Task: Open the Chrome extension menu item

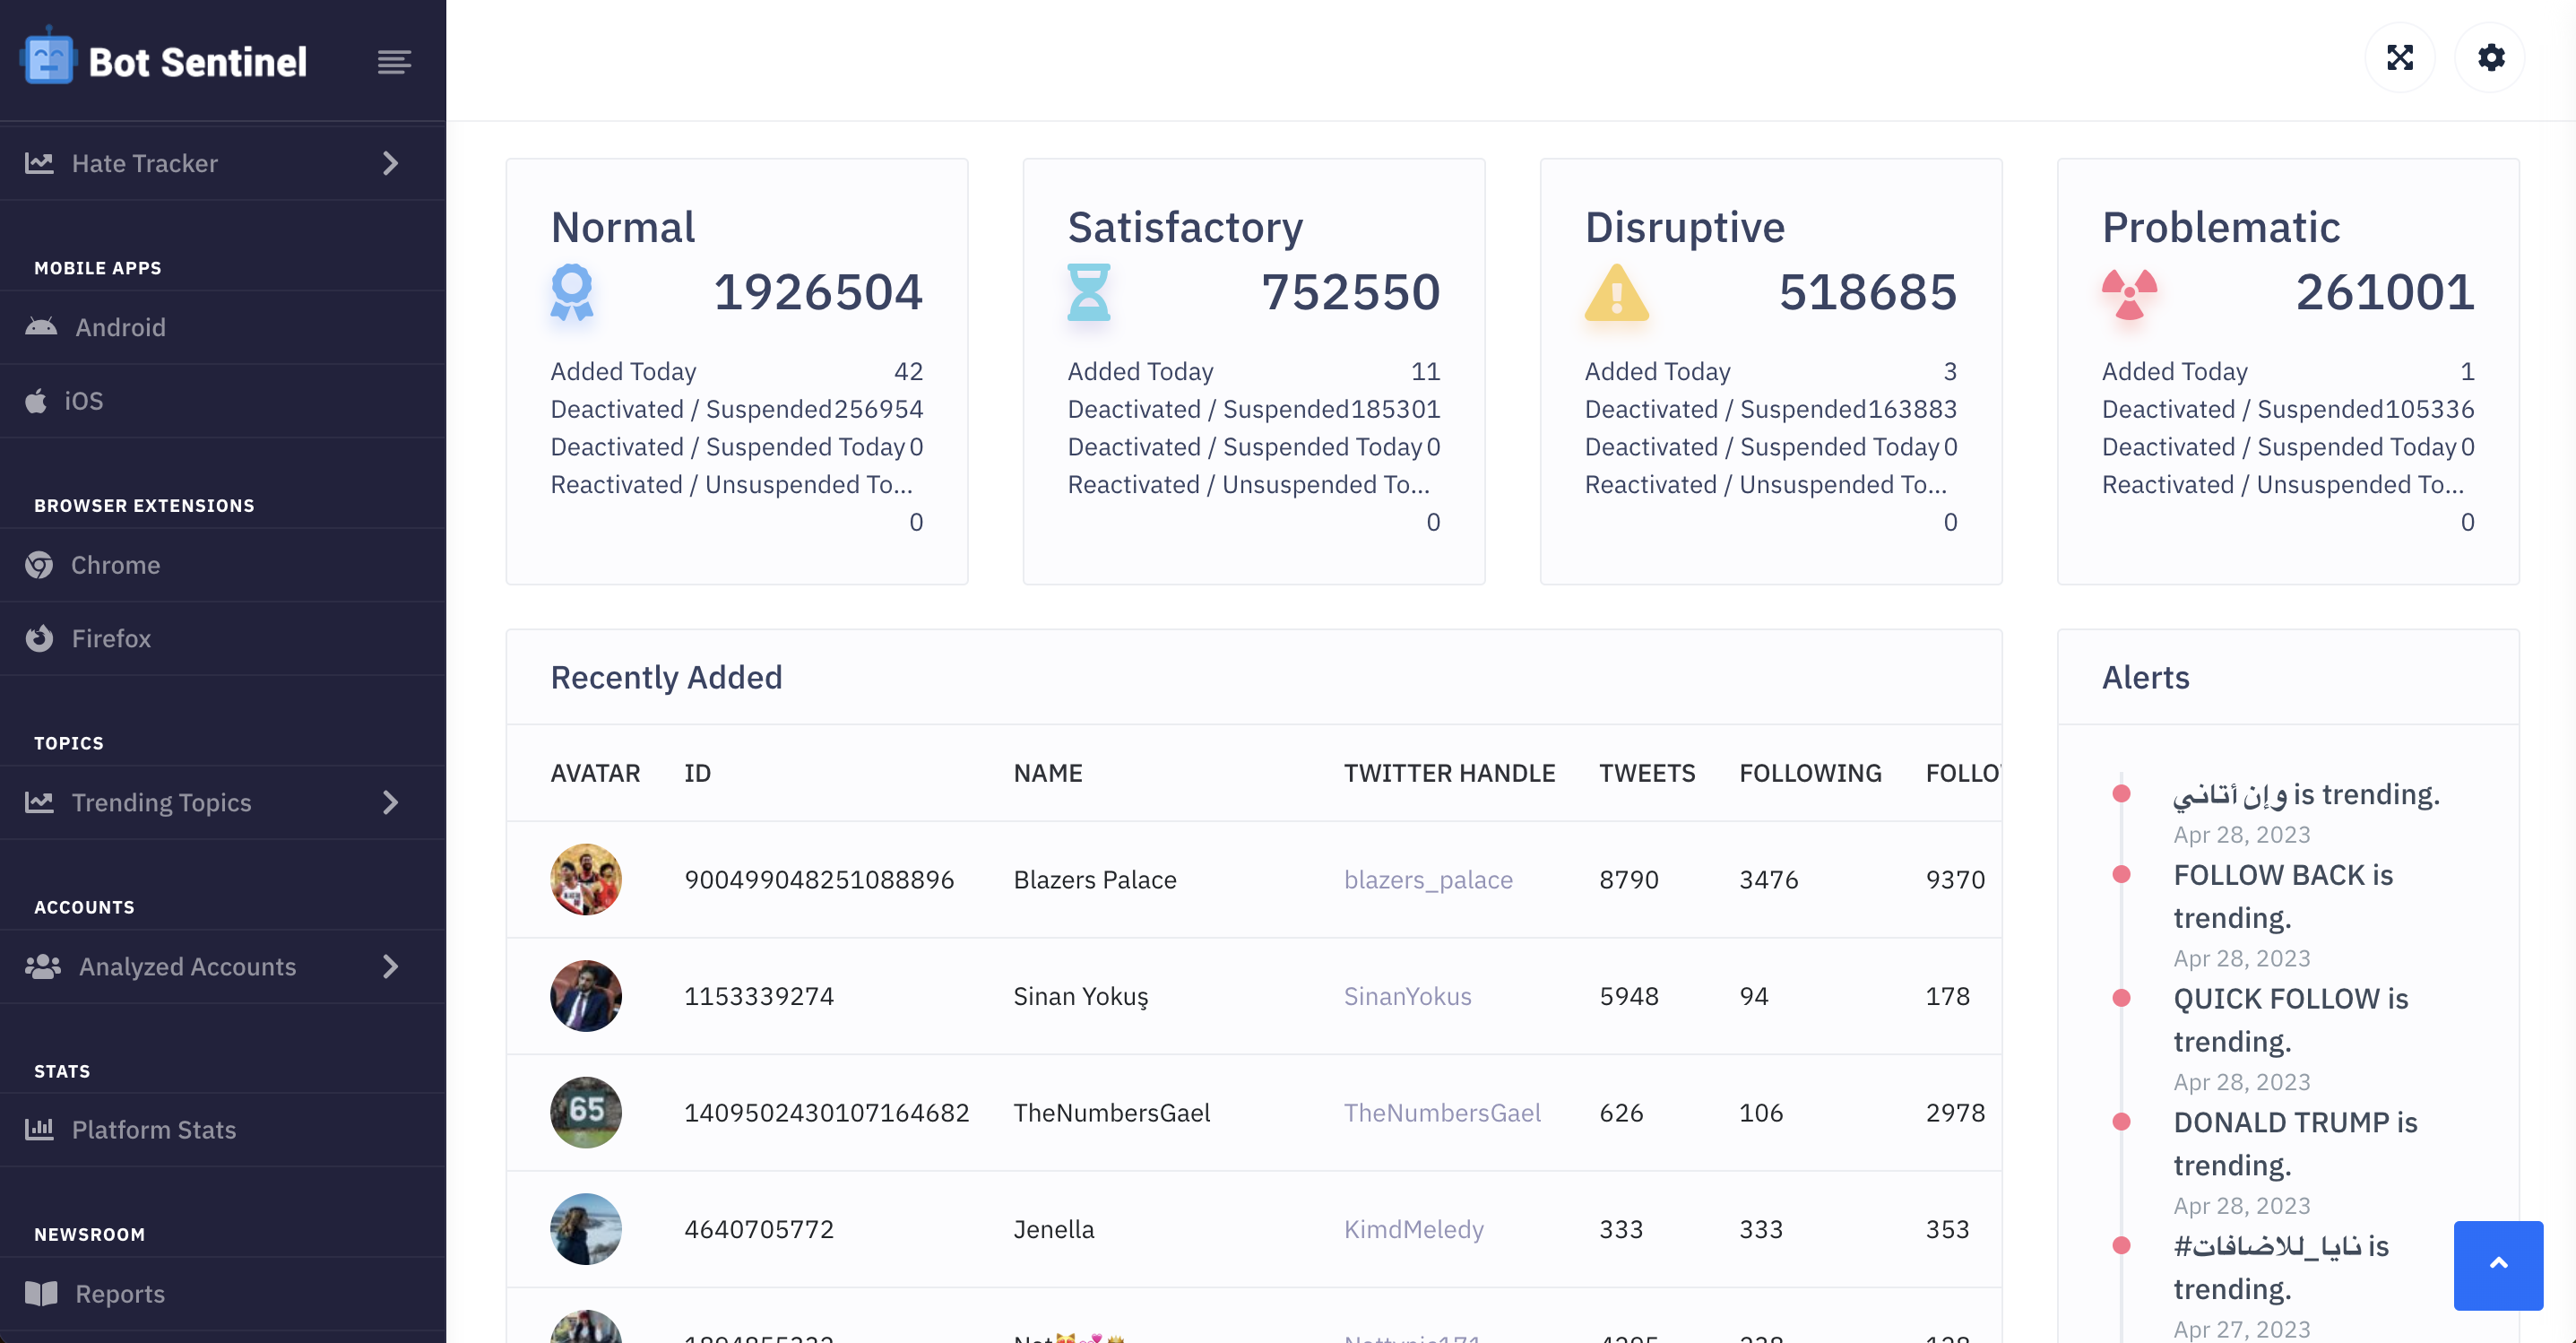Action: pos(223,565)
